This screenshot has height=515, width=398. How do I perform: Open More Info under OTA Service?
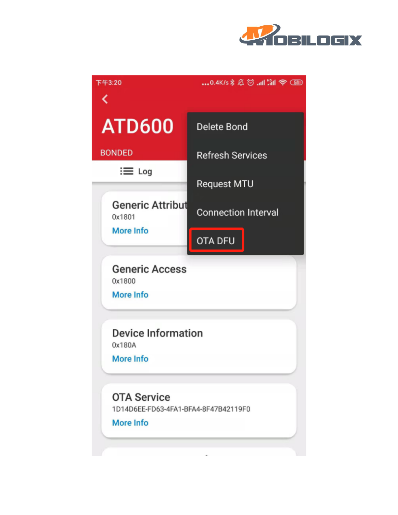click(130, 423)
